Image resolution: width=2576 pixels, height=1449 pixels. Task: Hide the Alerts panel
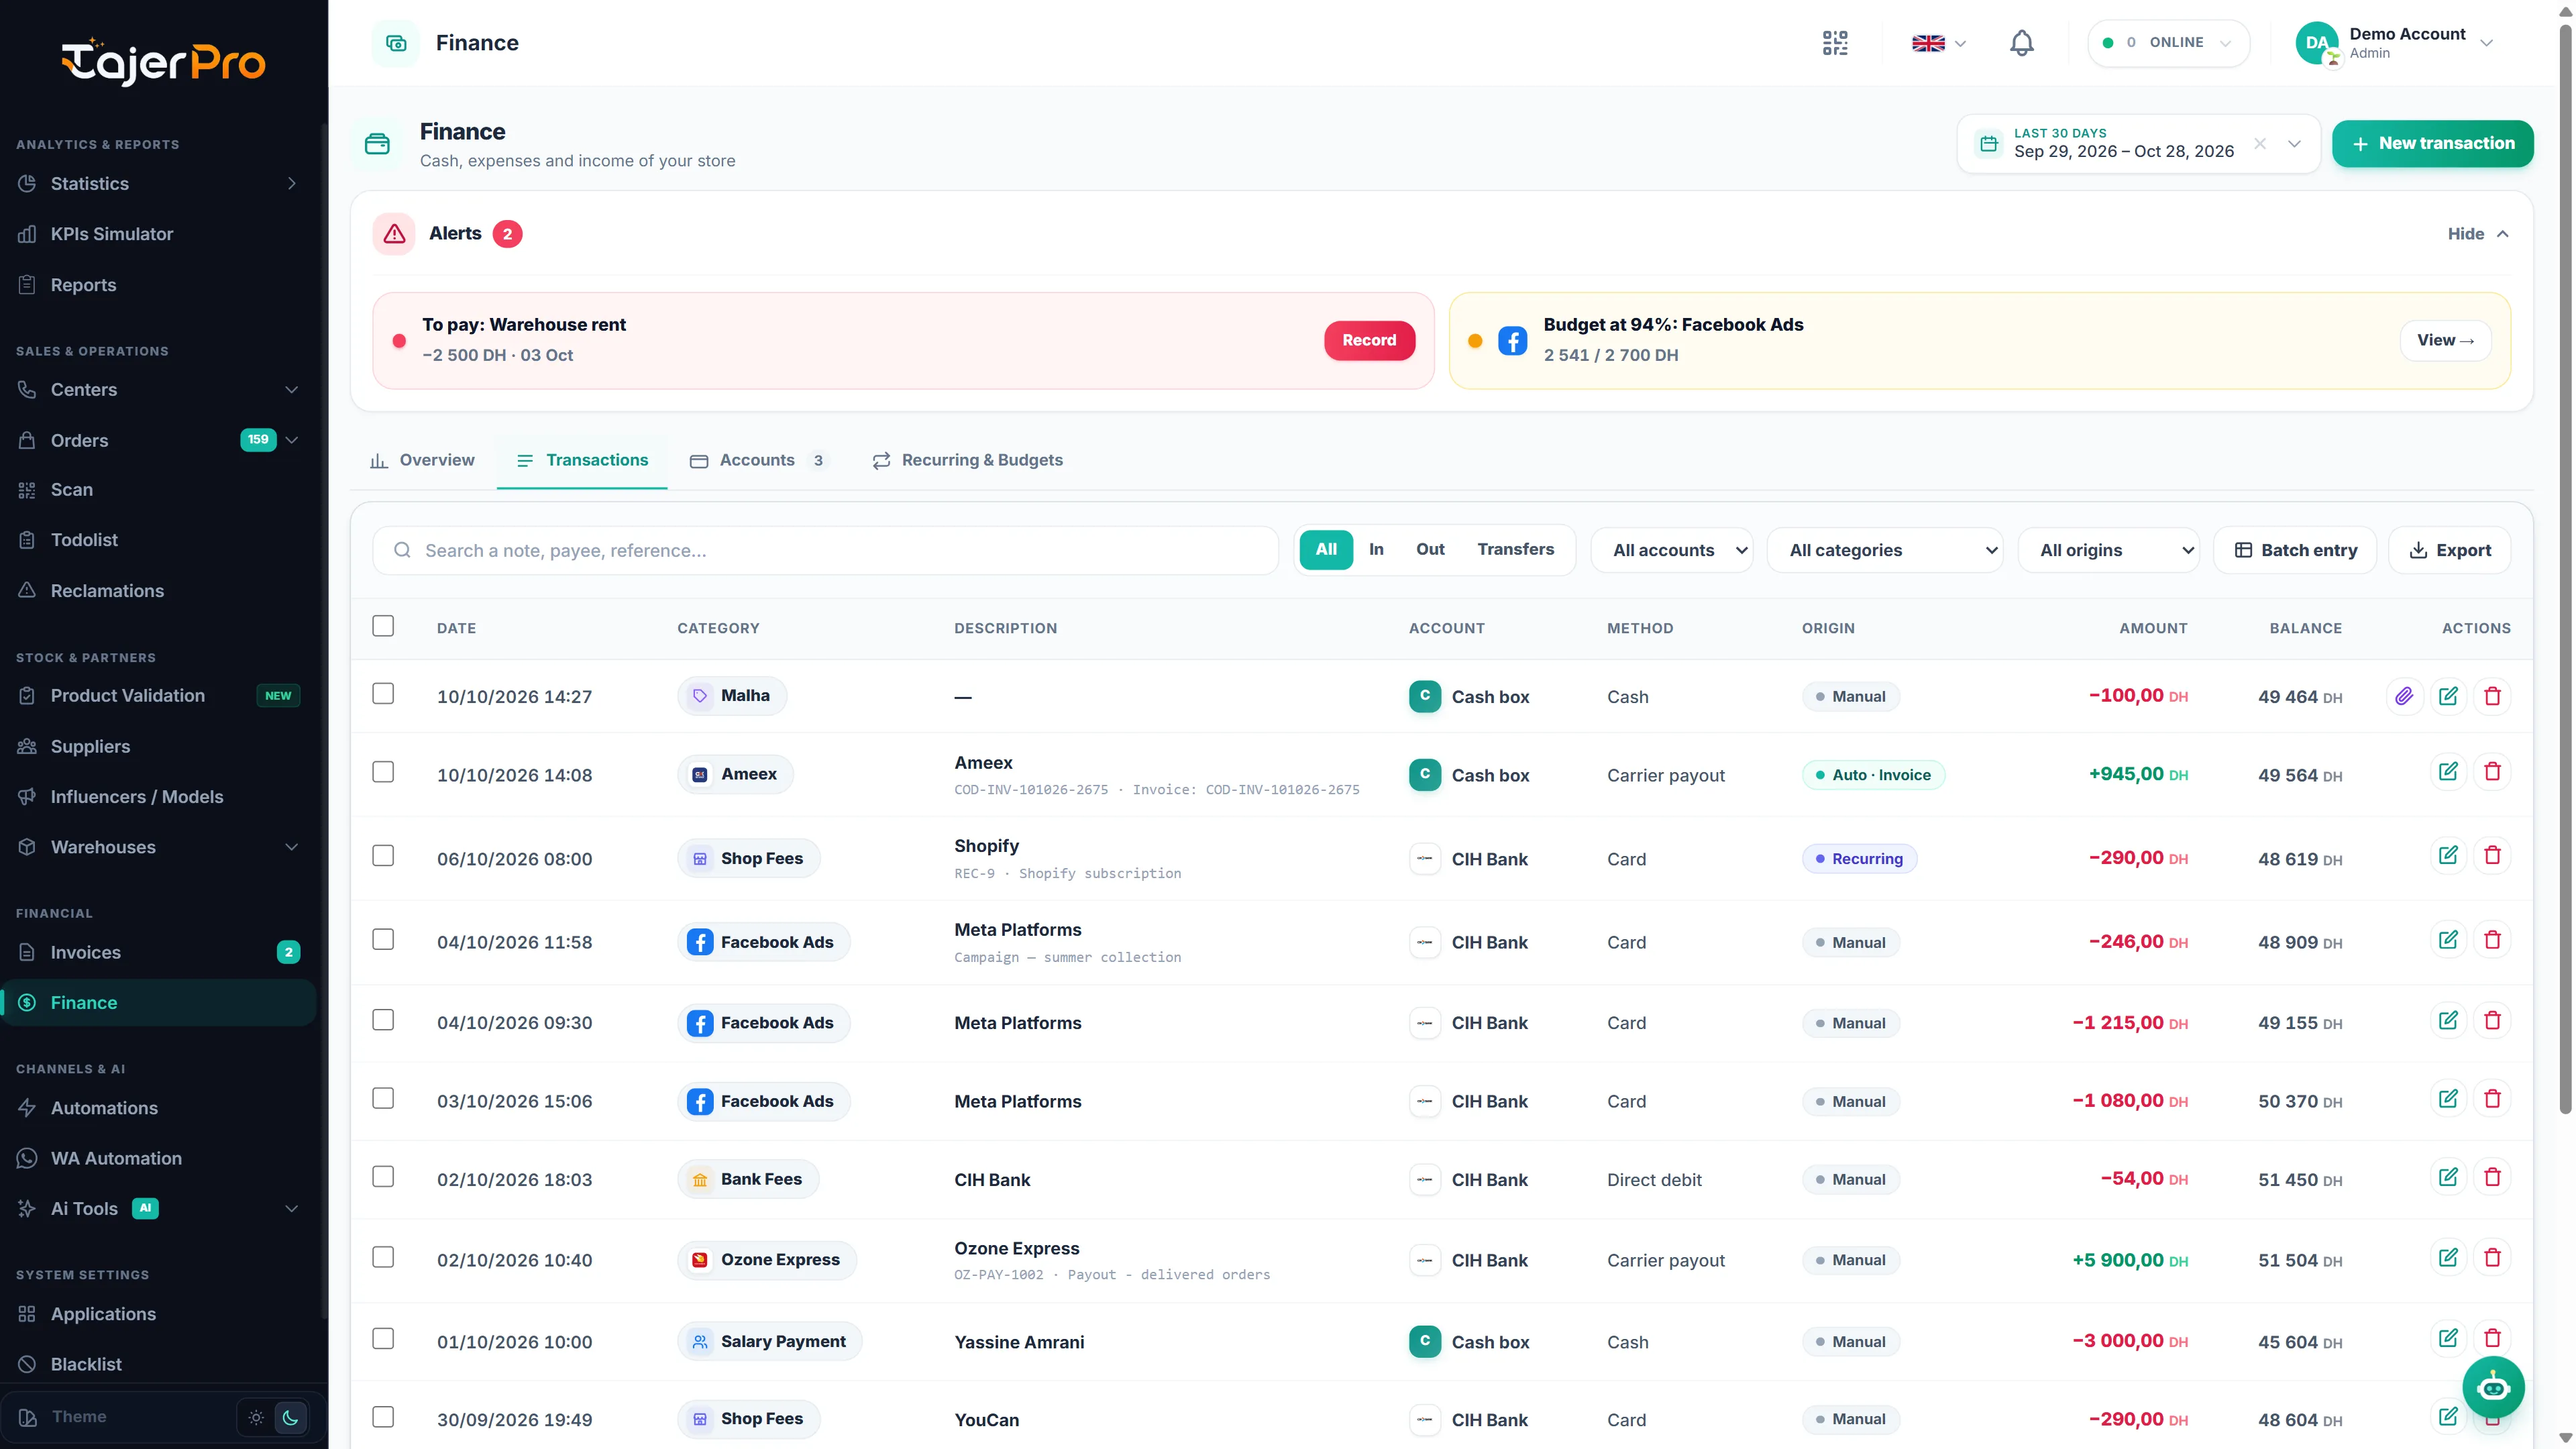pyautogui.click(x=2478, y=234)
